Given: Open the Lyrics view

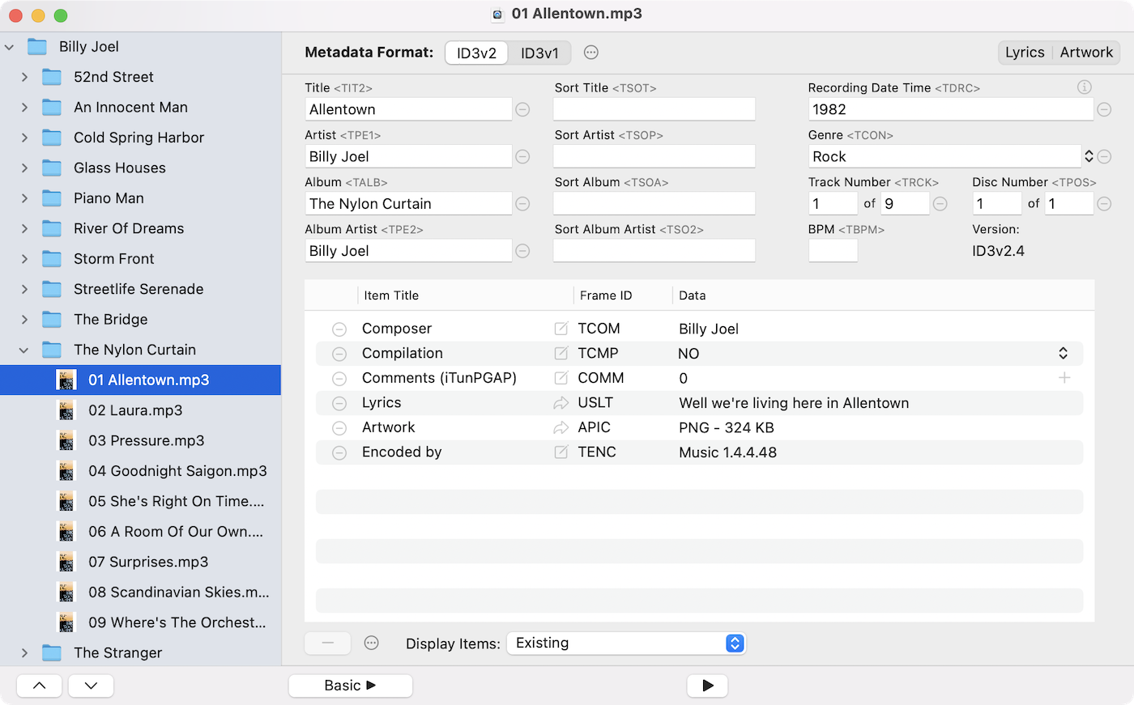Looking at the screenshot, I should [1025, 53].
